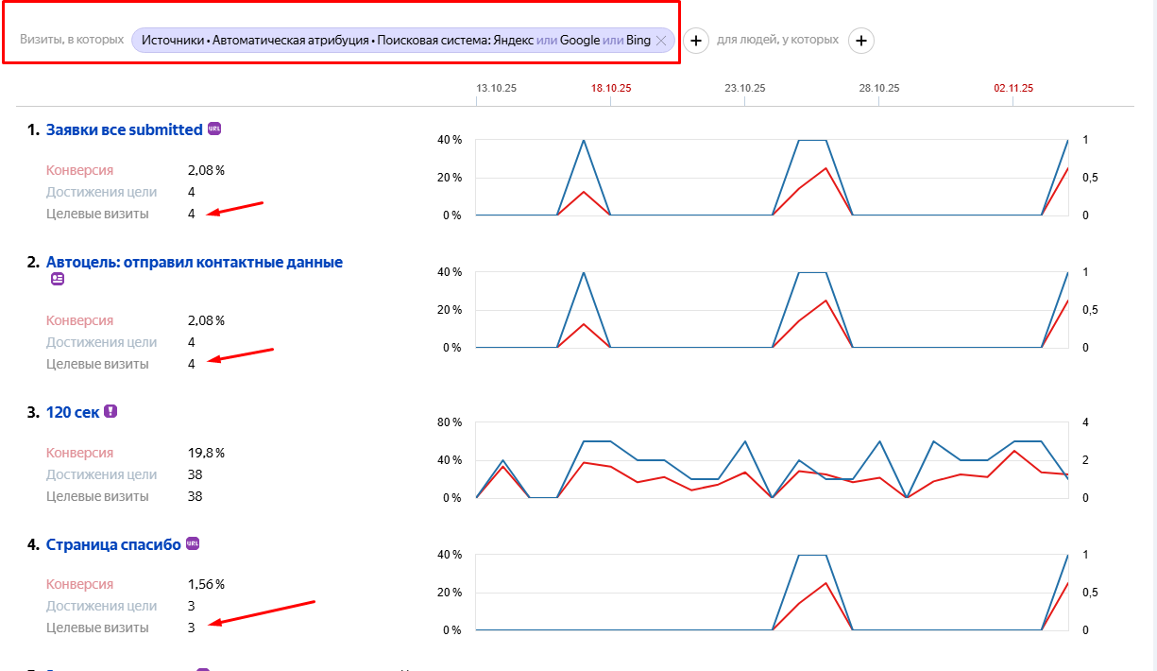Open the 120 сек goal report
Screen dimensions: 1157x671
(73, 412)
